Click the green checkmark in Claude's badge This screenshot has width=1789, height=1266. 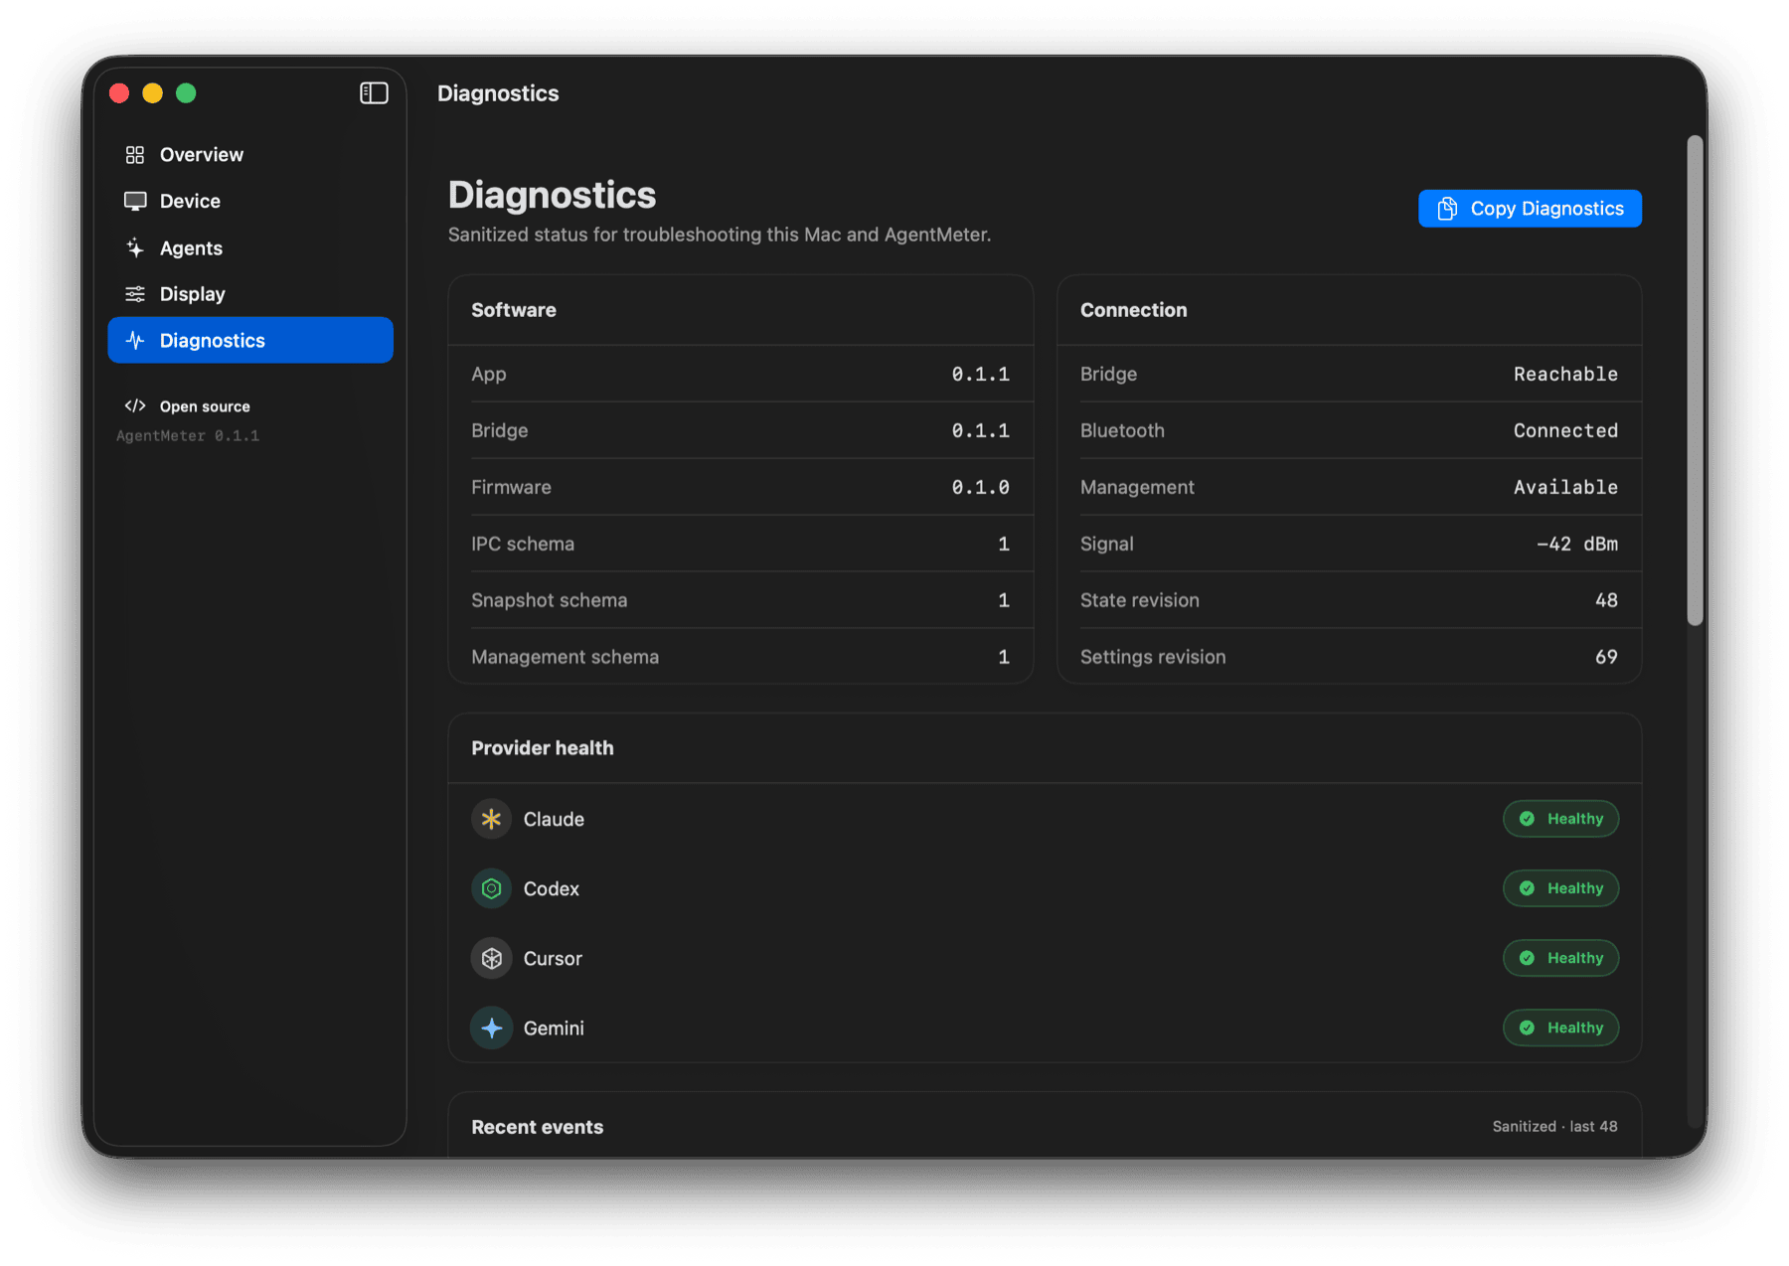click(x=1528, y=819)
